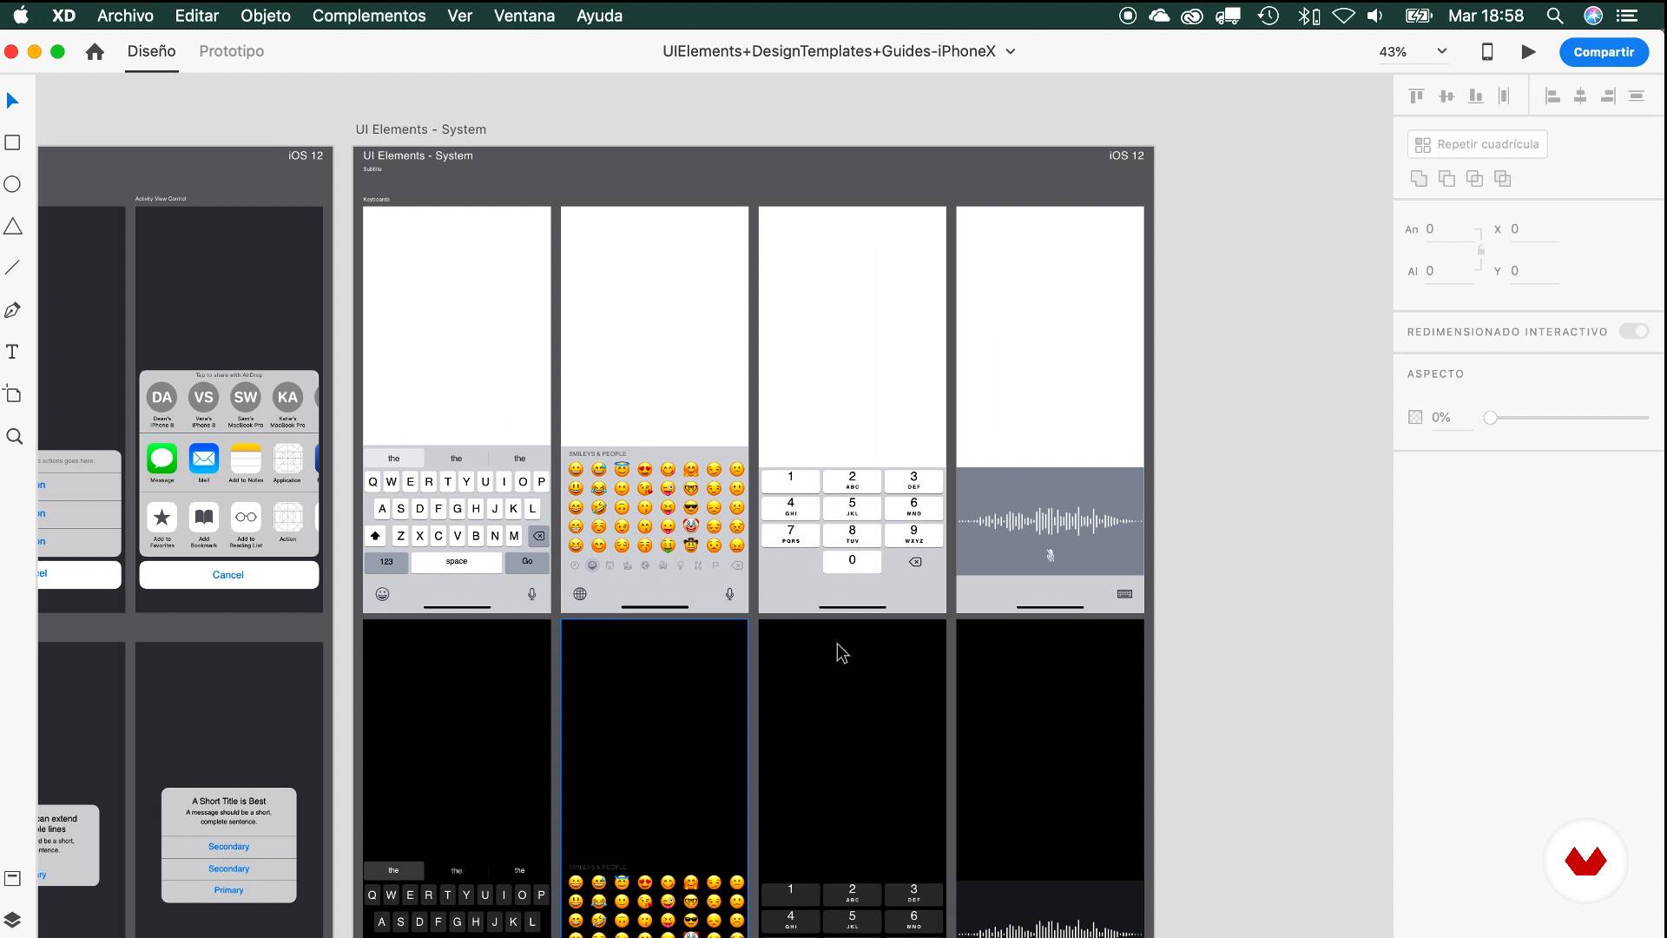Apply Exclude overlap boolean icon

pos(1502,178)
